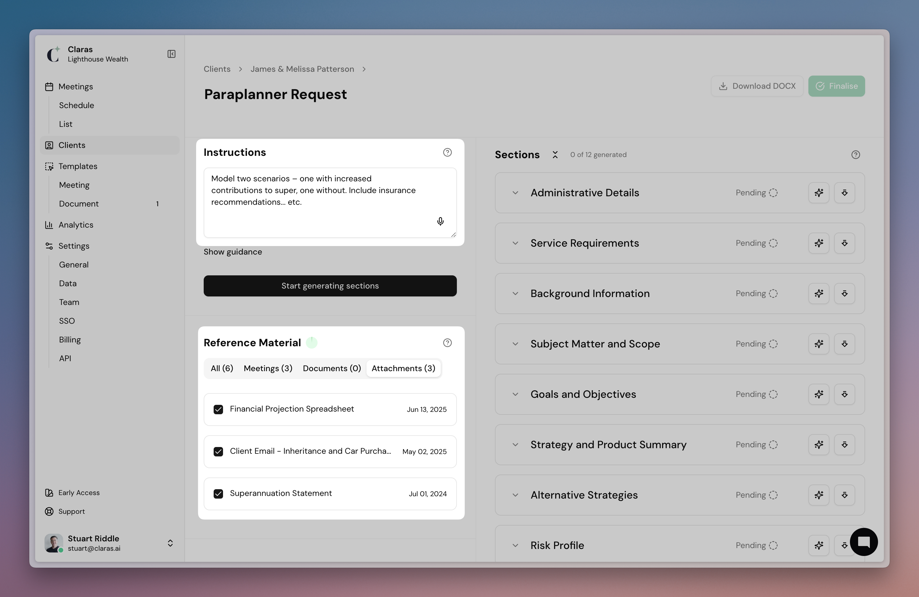Uncheck Superannuation Statement attachment
The image size is (919, 597).
click(218, 494)
